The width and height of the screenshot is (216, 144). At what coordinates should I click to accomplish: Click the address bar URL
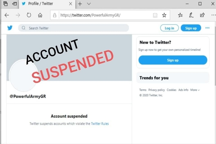tap(90, 15)
